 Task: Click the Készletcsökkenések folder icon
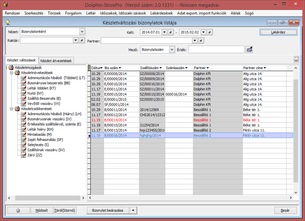click(17, 109)
